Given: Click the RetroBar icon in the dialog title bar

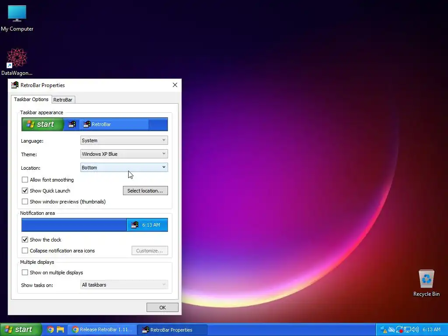Looking at the screenshot, I should (x=14, y=85).
